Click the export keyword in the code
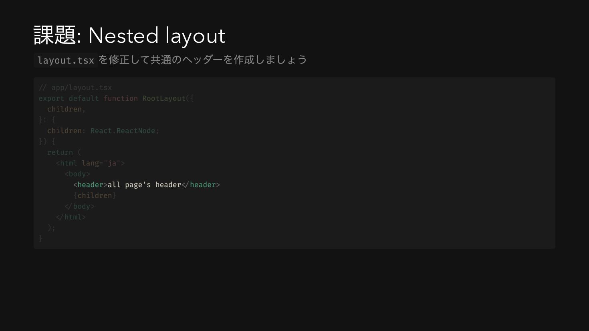This screenshot has width=589, height=331. (51, 98)
